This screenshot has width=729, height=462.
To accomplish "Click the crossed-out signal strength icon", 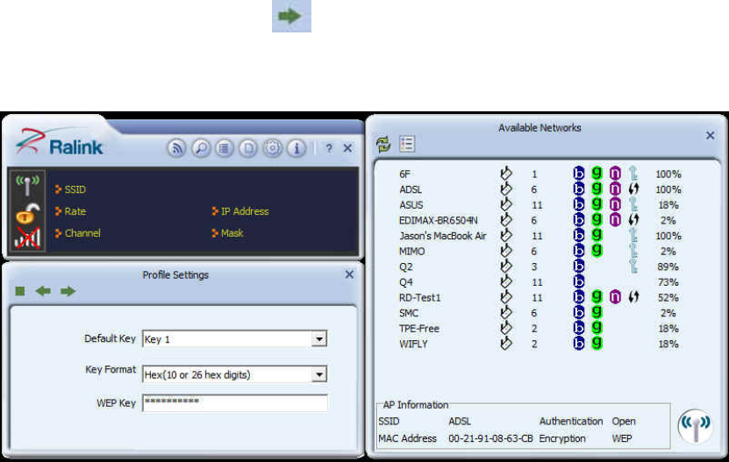I will tap(27, 238).
